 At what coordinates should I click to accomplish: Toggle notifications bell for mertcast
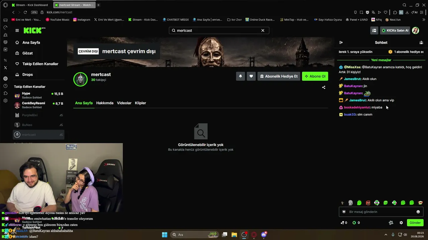point(240,76)
